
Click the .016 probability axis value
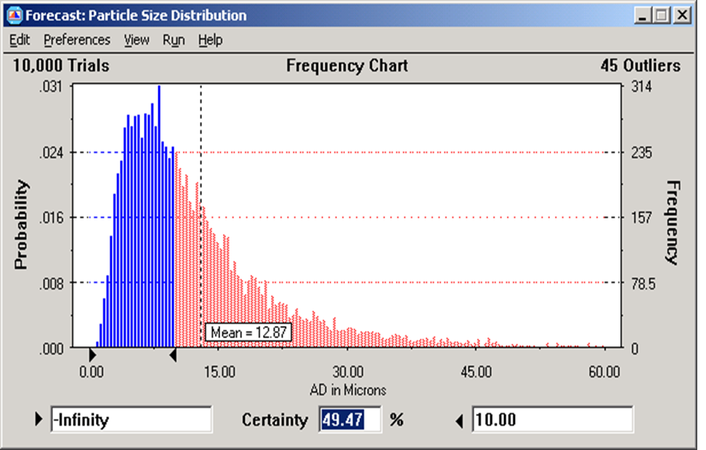tap(51, 218)
